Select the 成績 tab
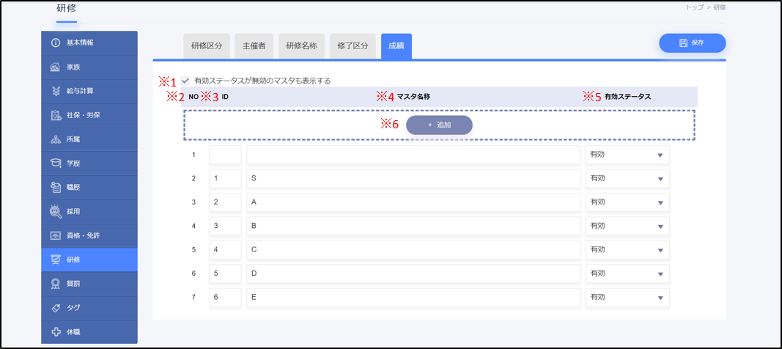 pyautogui.click(x=396, y=46)
